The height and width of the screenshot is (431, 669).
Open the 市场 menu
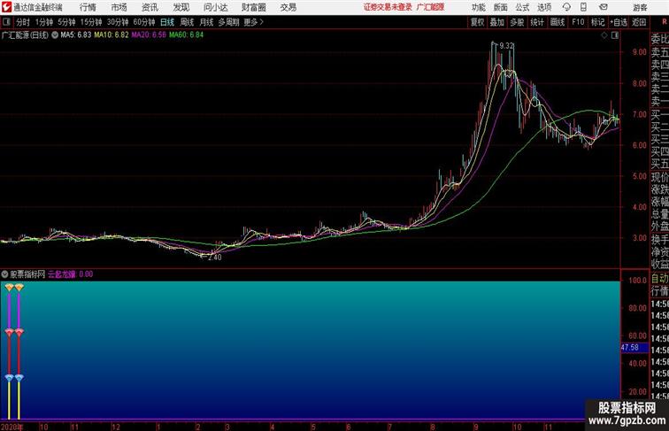pyautogui.click(x=119, y=7)
